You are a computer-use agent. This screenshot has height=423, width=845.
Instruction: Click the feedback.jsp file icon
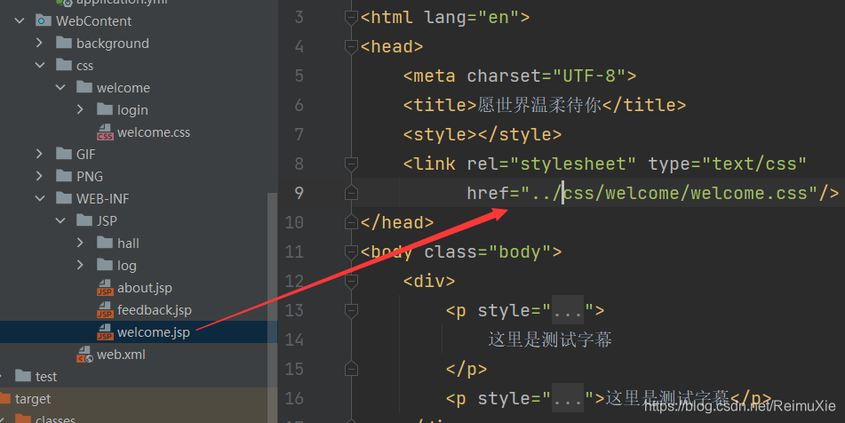[x=105, y=310]
